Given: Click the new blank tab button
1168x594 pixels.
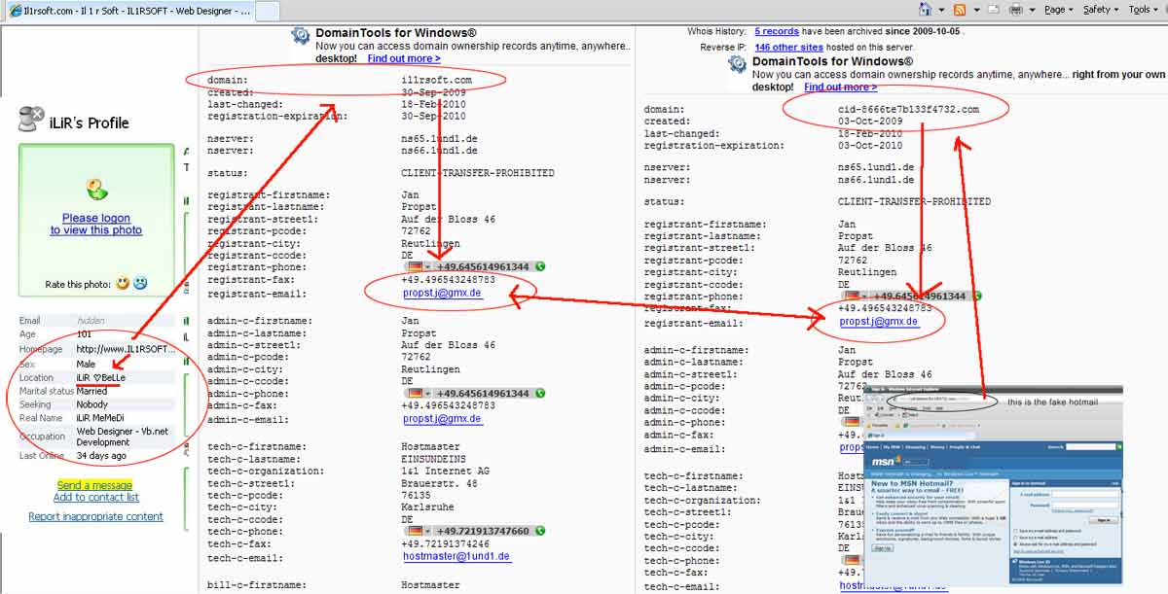Looking at the screenshot, I should pos(269,11).
